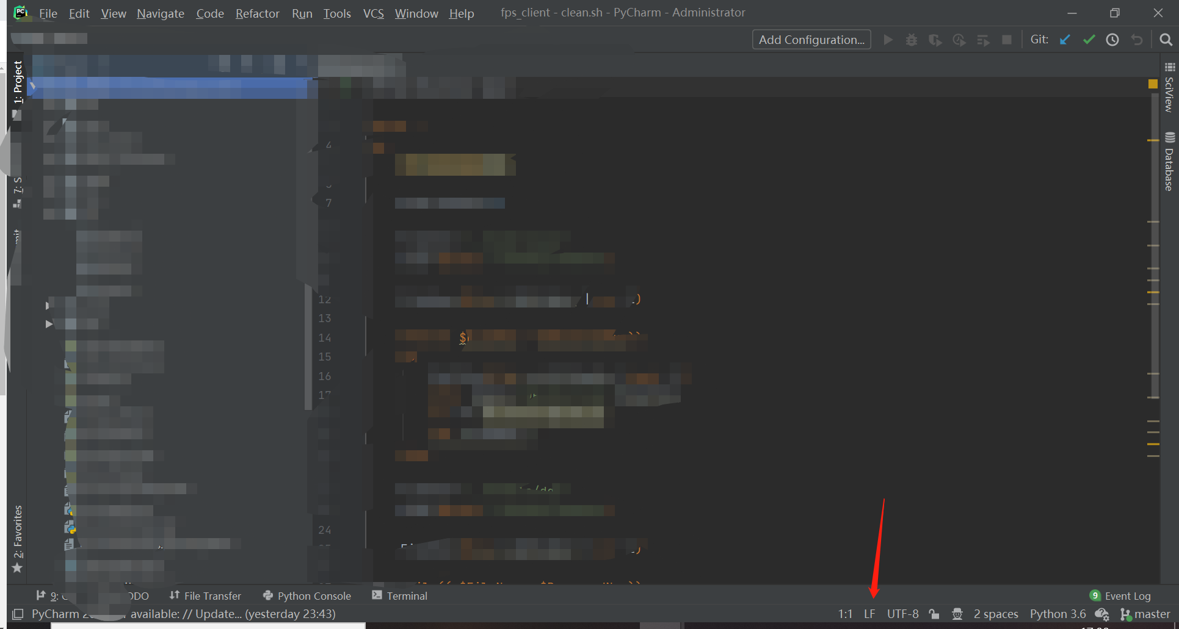Open the Event Log
This screenshot has width=1179, height=629.
coord(1126,595)
